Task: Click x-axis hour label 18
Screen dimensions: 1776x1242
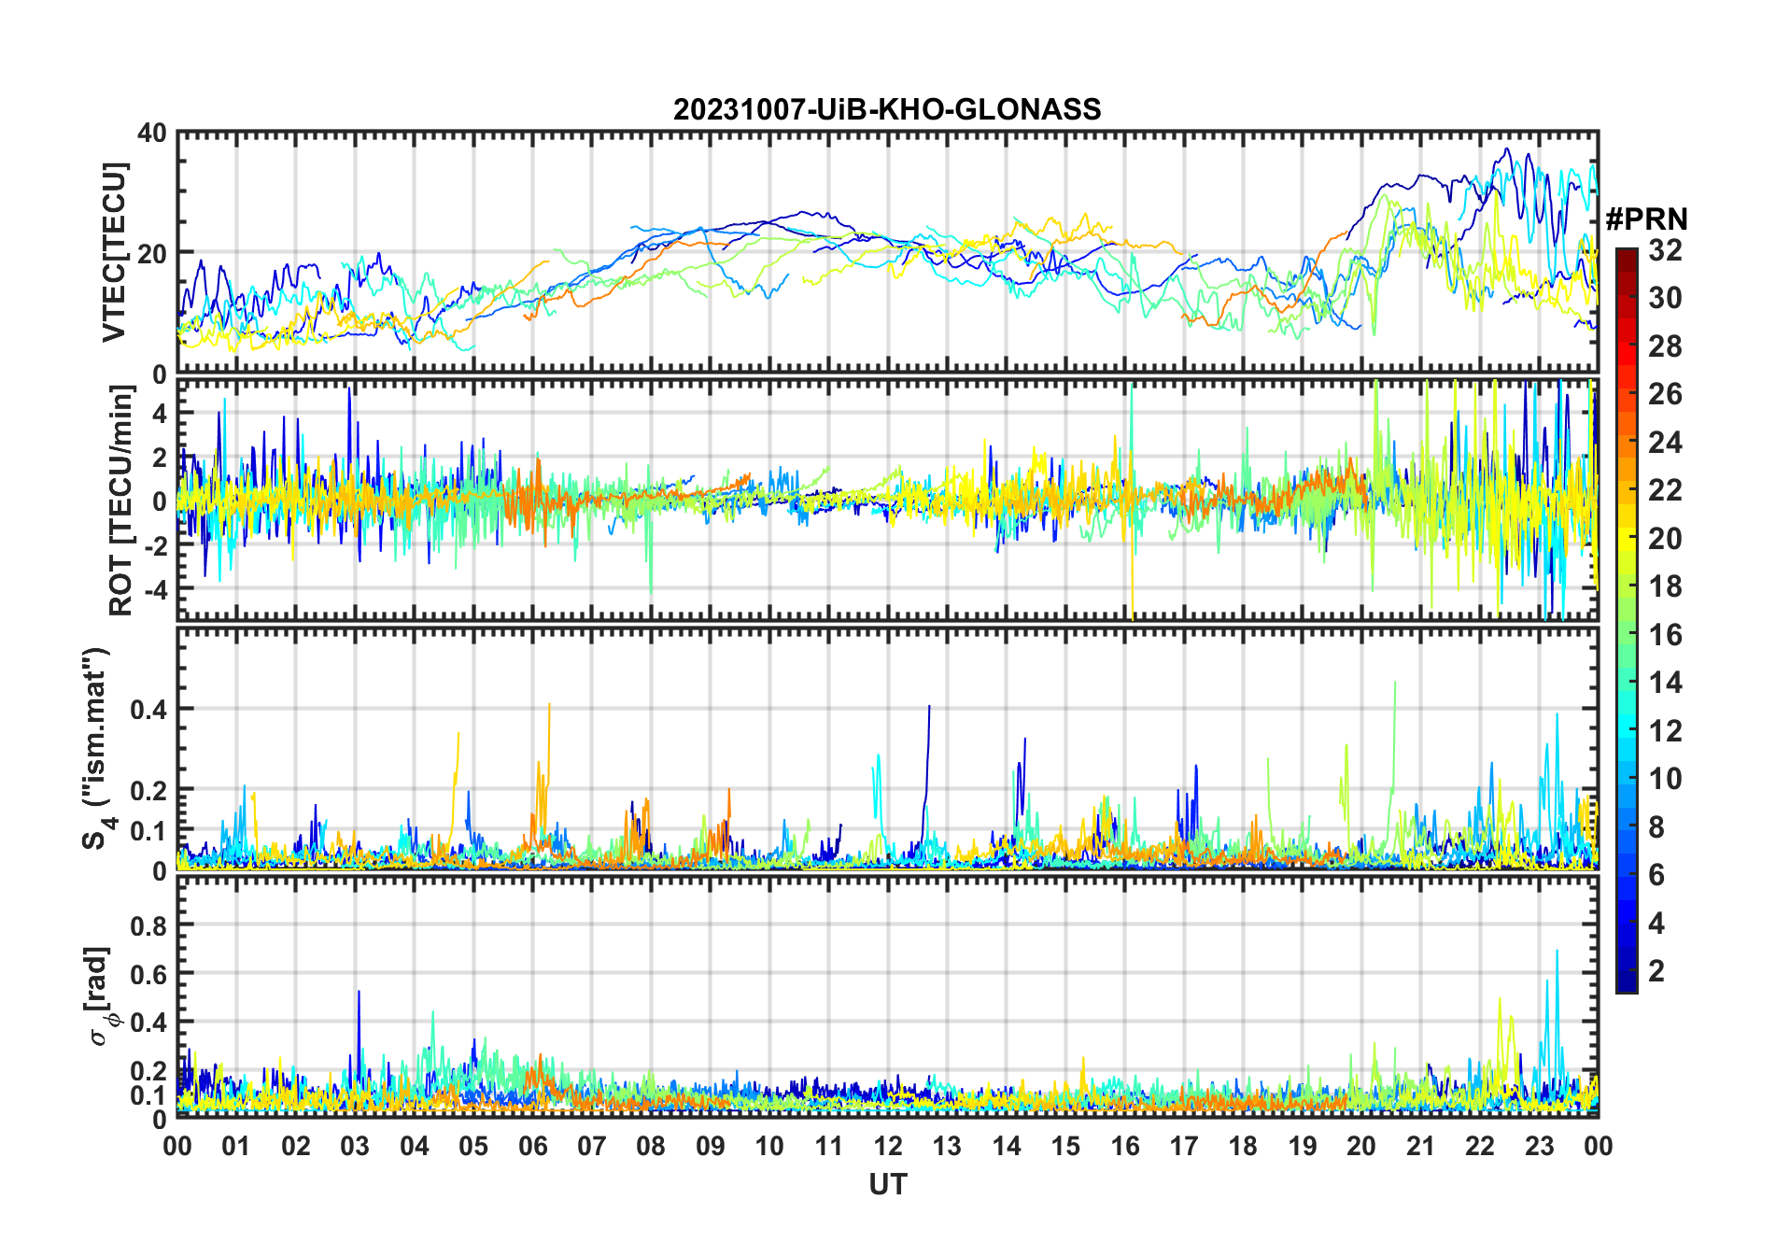Action: pyautogui.click(x=1243, y=1146)
